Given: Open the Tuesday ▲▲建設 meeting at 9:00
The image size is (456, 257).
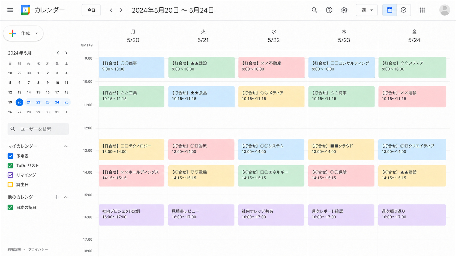Looking at the screenshot, I should pos(201,67).
